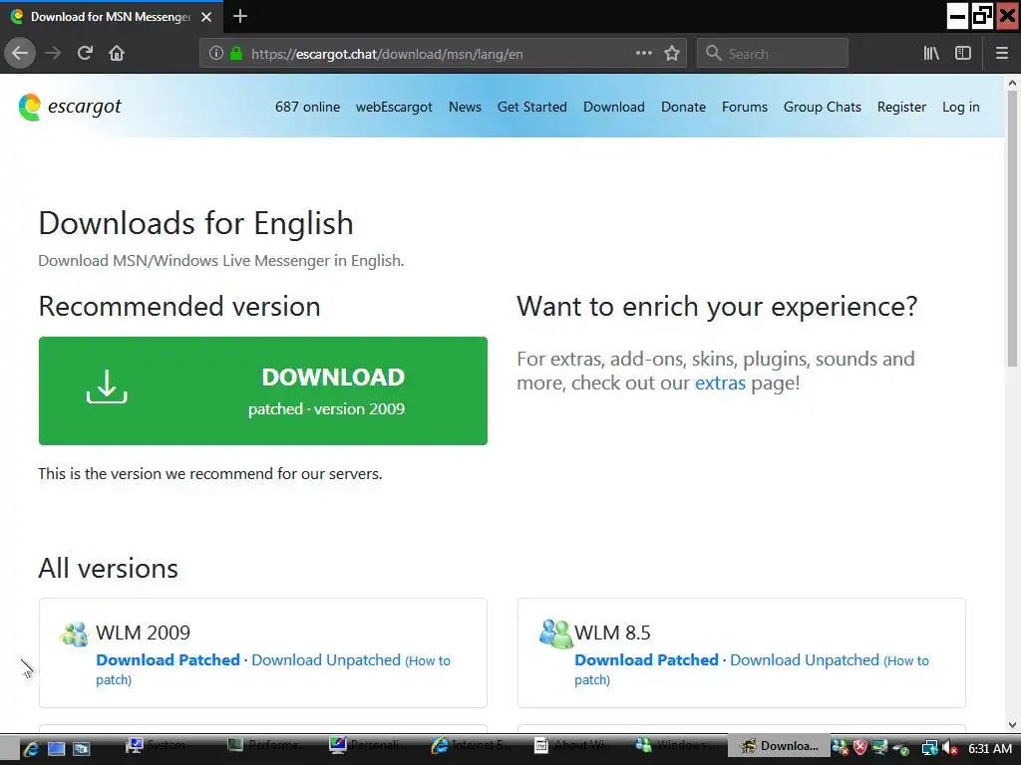This screenshot has height=765, width=1021.
Task: Click the red security shield tray icon
Action: (x=860, y=748)
